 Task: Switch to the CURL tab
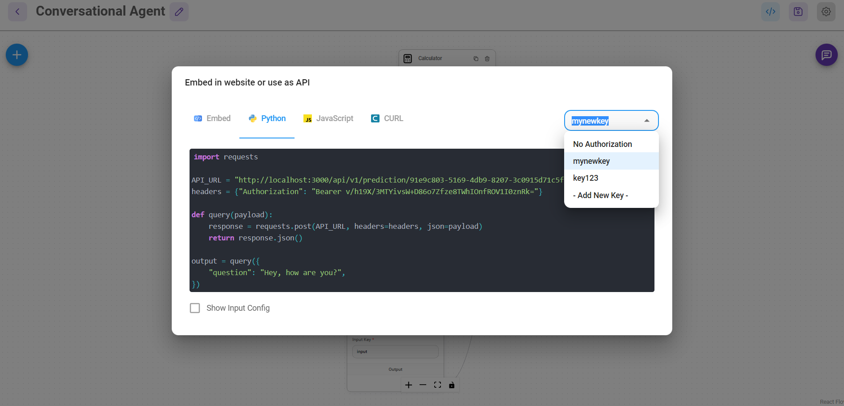tap(387, 118)
